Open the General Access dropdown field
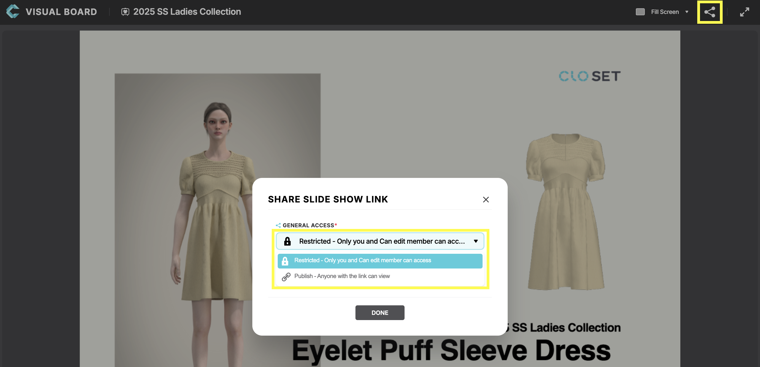Viewport: 760px width, 367px height. click(380, 241)
